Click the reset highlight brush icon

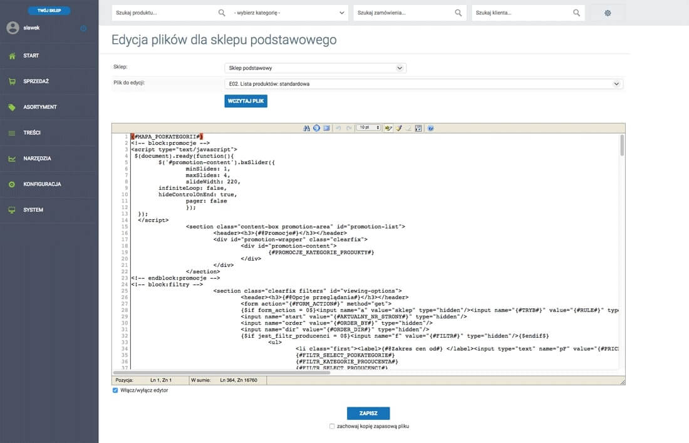(398, 128)
